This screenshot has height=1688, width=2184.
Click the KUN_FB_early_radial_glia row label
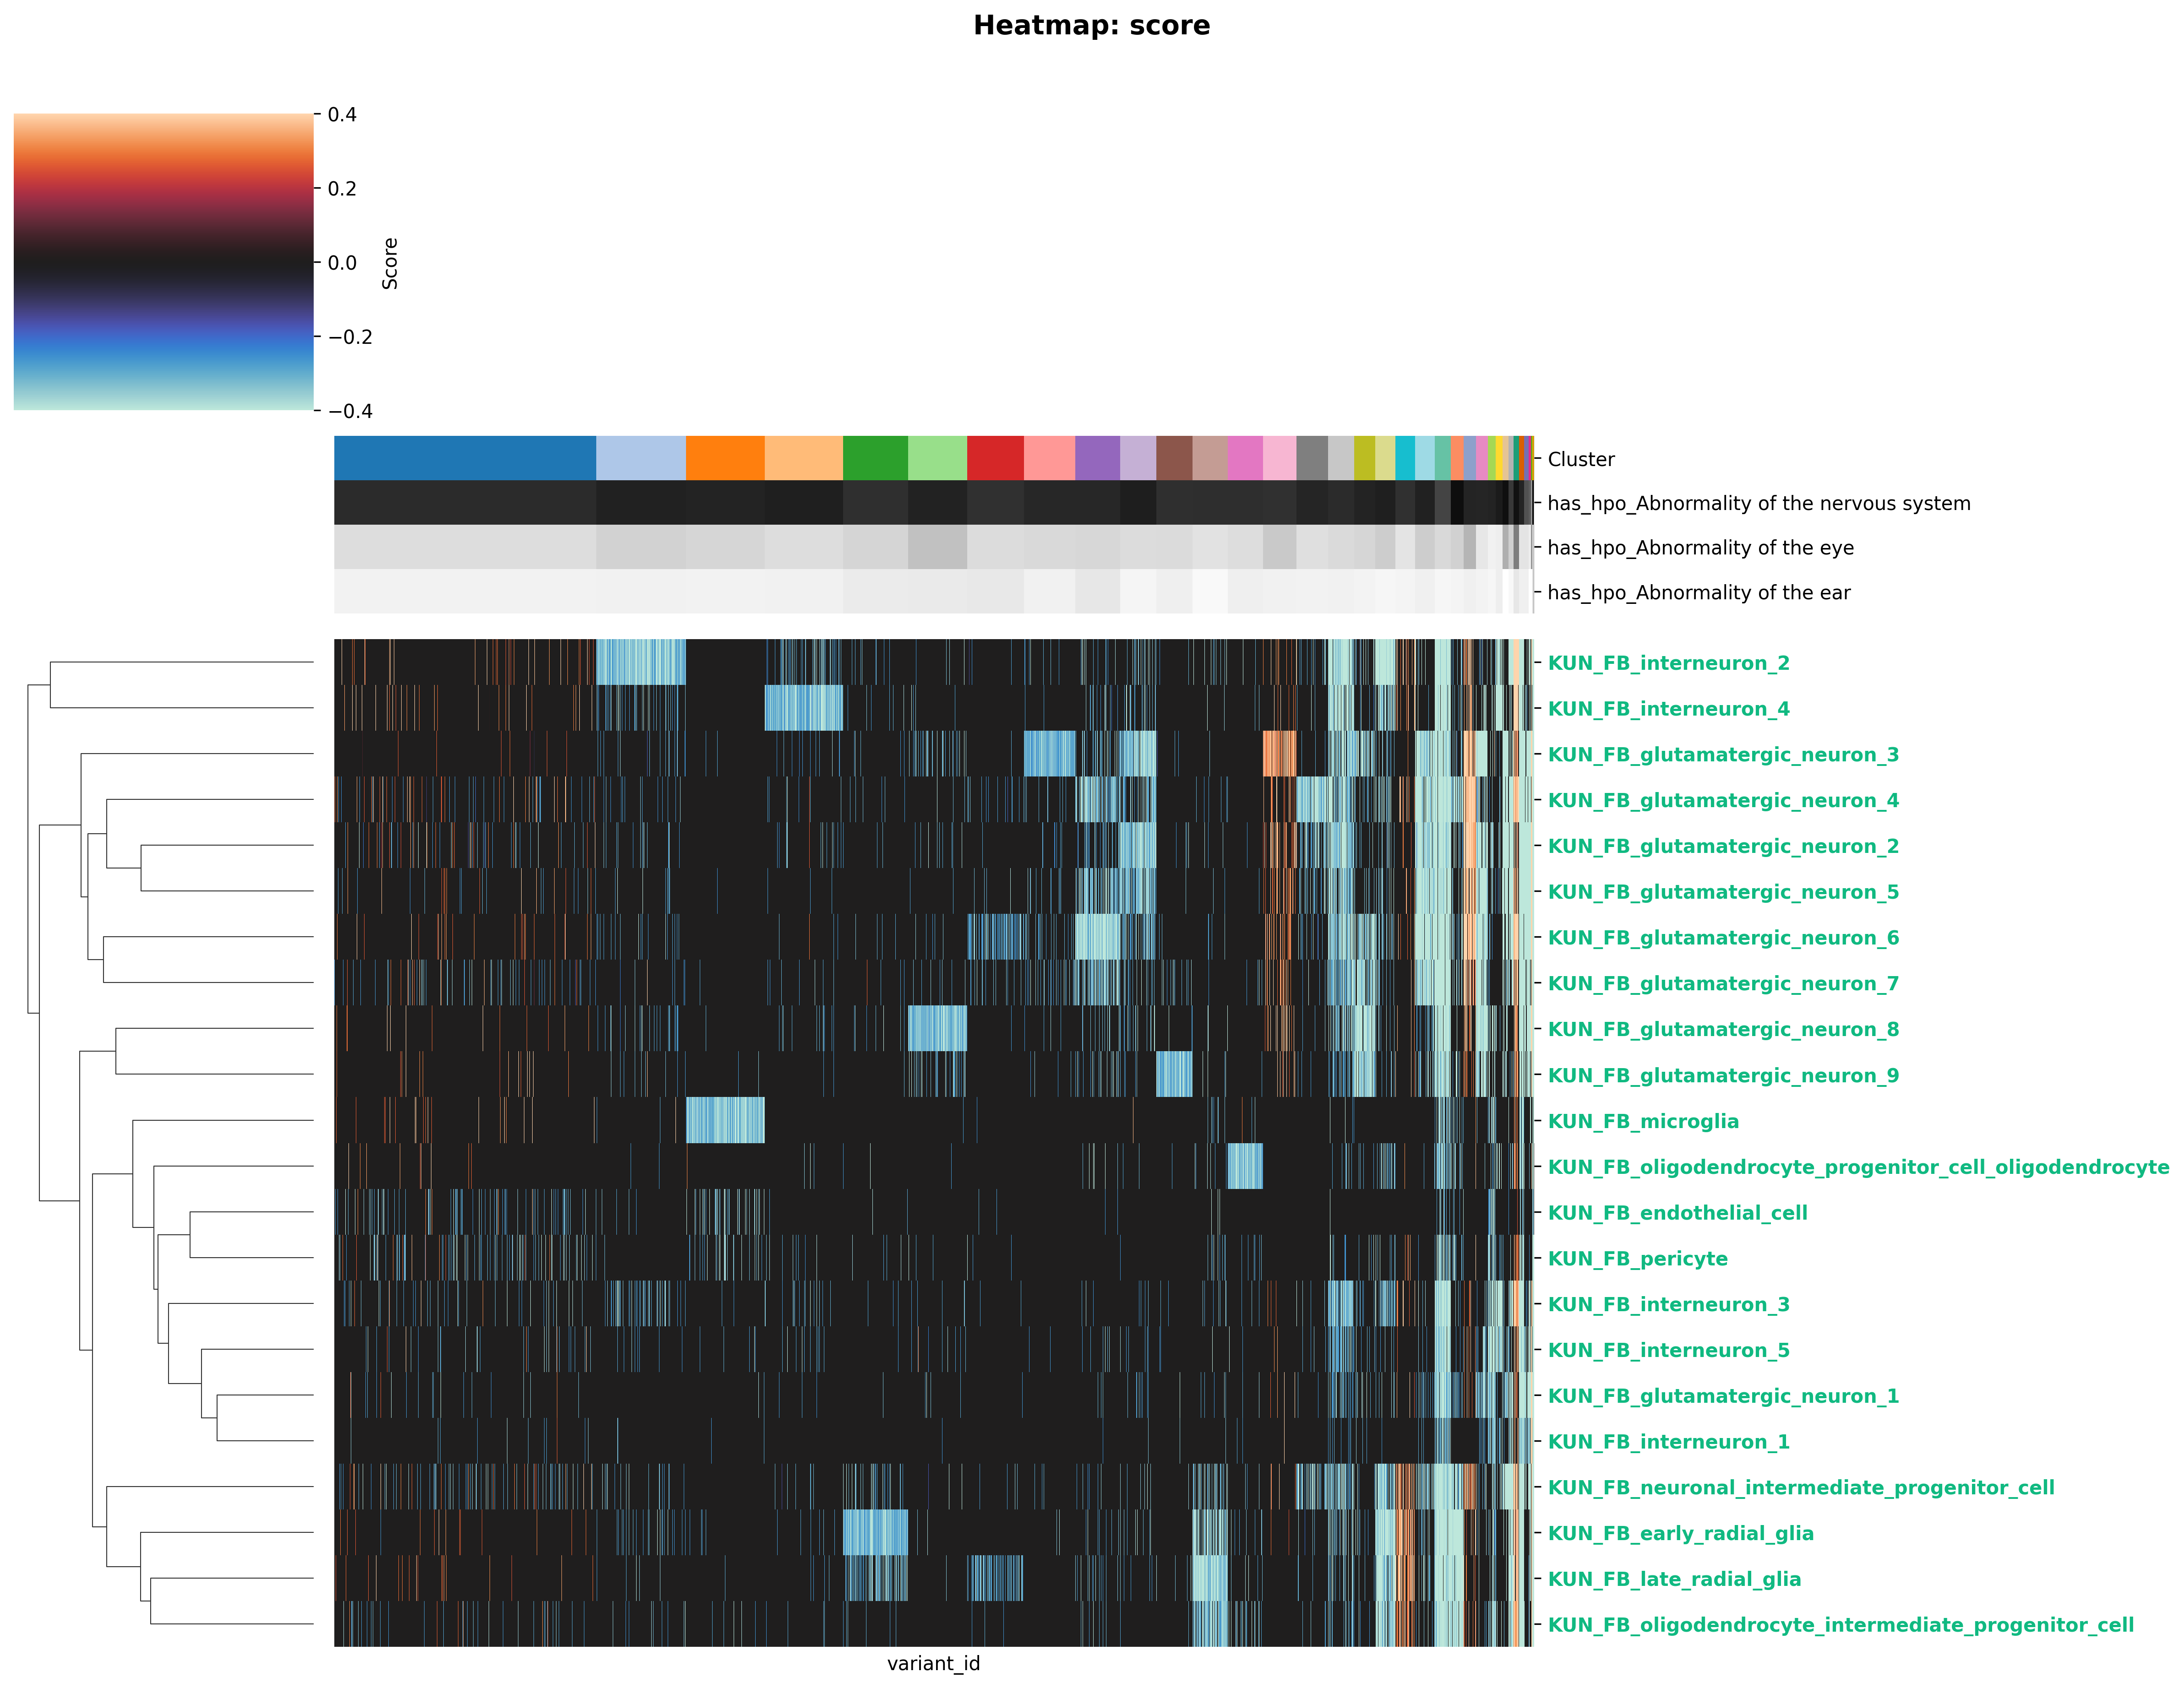point(1680,1533)
